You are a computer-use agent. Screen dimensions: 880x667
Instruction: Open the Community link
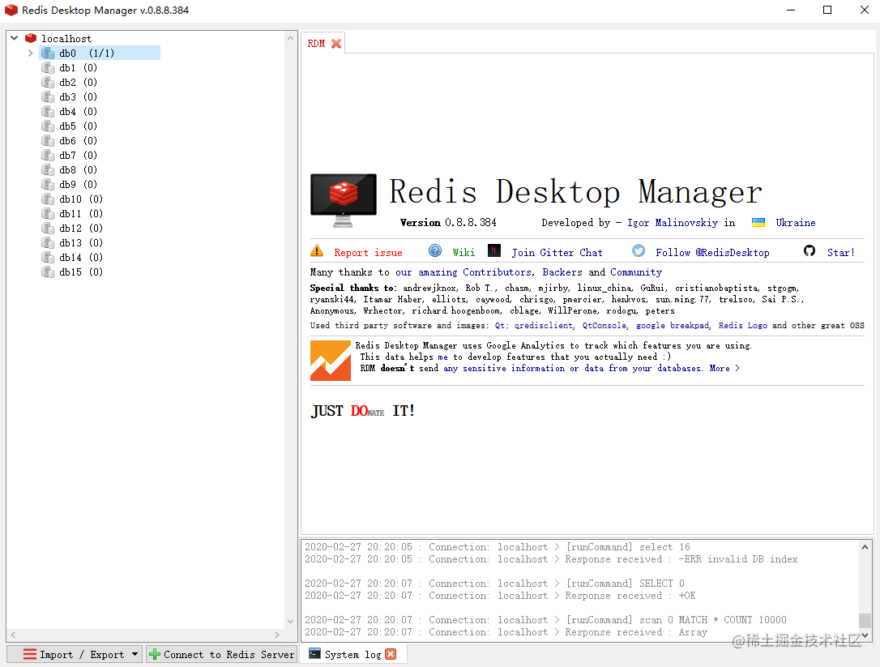[x=636, y=272]
